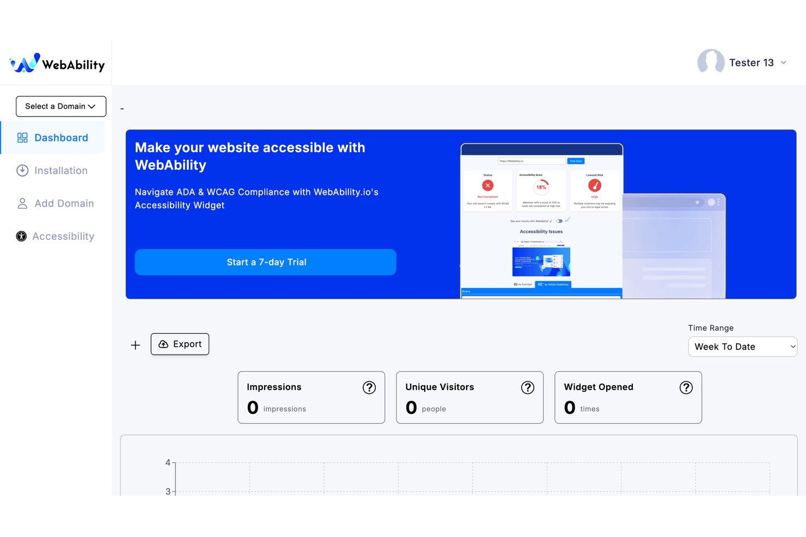Click the Tester 13 avatar image

point(711,63)
